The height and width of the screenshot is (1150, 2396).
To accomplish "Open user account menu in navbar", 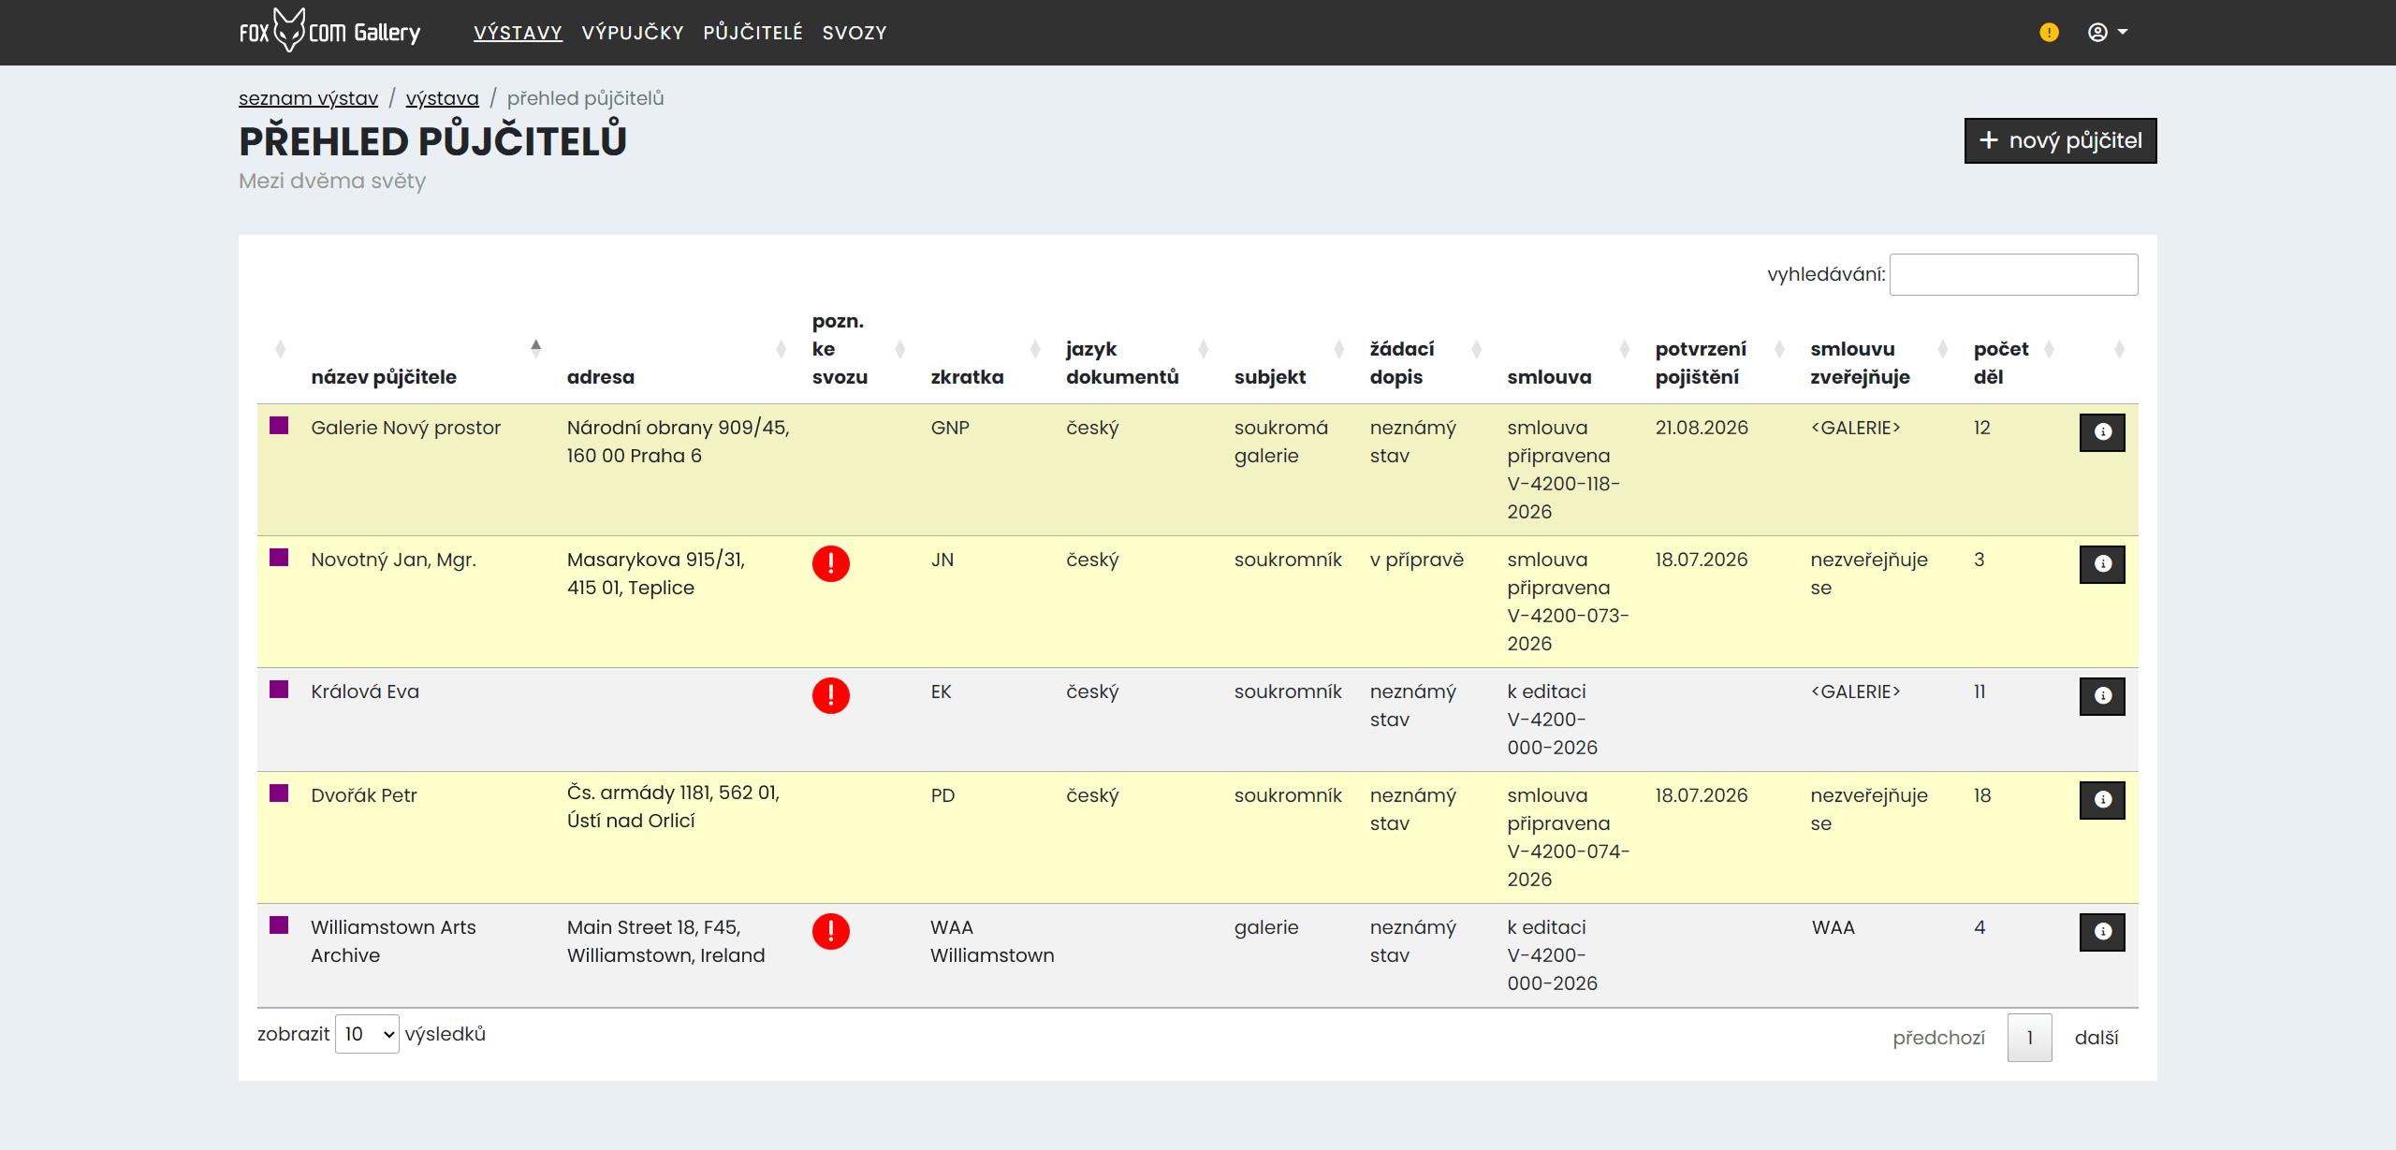I will 2108,33.
